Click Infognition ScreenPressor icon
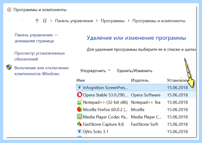Screen dimensions: 202x143 [x=79, y=88]
